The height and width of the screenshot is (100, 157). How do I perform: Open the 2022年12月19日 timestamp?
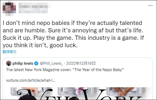pyautogui.click(x=81, y=63)
